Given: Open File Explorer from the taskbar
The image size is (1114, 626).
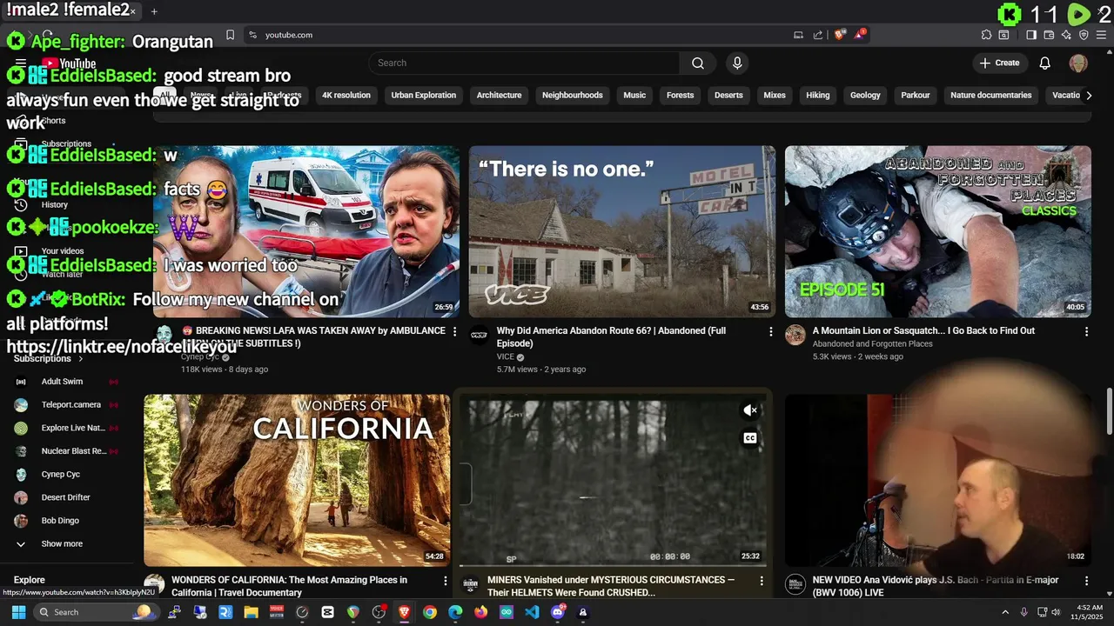Looking at the screenshot, I should pos(251,612).
